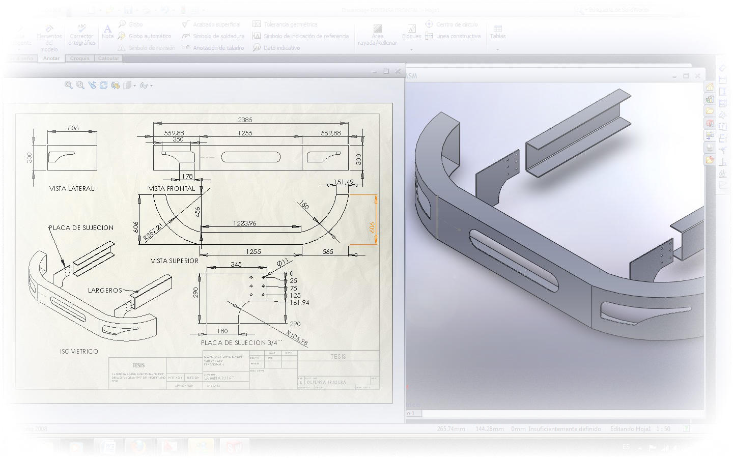This screenshot has height=458, width=733.
Task: Click Elementos del modelo tool
Action: click(49, 38)
